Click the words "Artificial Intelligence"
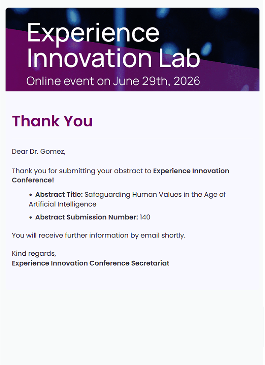 (62, 204)
